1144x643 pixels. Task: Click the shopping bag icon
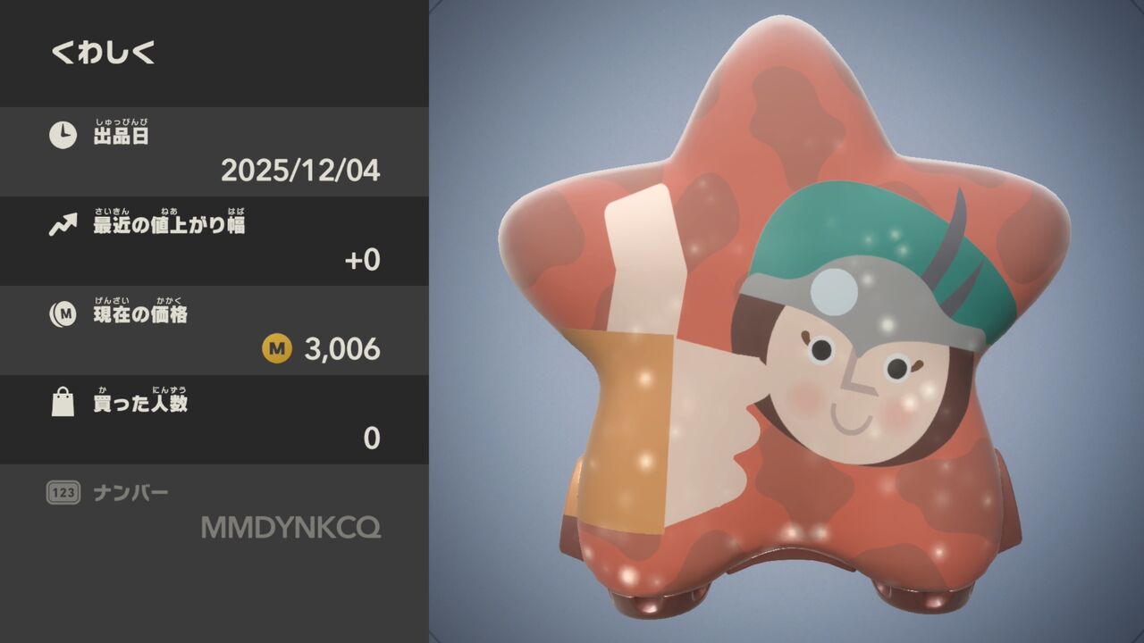point(63,404)
